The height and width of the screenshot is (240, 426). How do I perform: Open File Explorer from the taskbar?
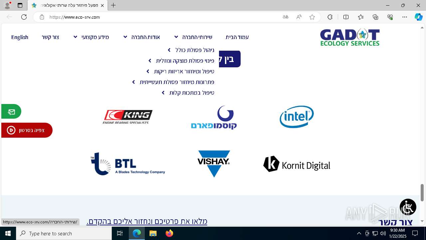coord(153,233)
